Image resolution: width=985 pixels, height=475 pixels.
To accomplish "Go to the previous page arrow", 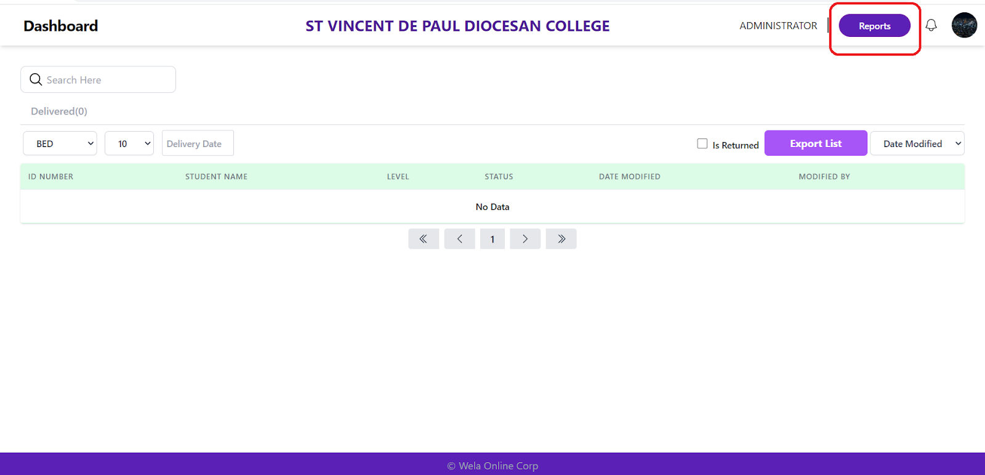I will point(459,239).
